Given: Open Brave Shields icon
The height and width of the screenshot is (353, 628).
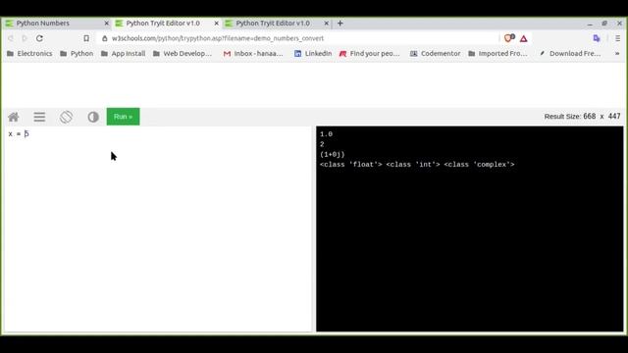Looking at the screenshot, I should [x=509, y=38].
